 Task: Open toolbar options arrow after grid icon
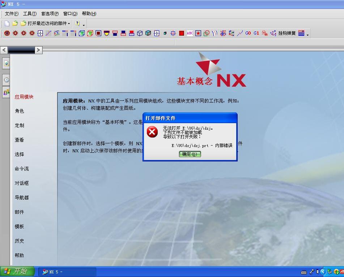307,35
